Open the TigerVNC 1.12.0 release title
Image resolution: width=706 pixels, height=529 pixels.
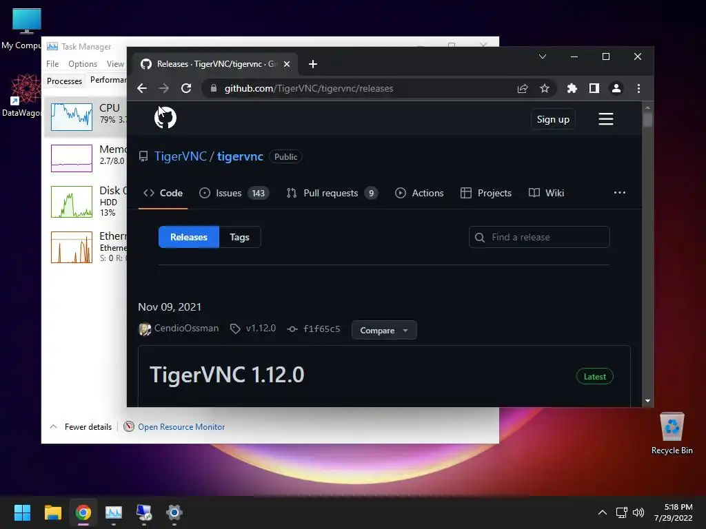[227, 375]
